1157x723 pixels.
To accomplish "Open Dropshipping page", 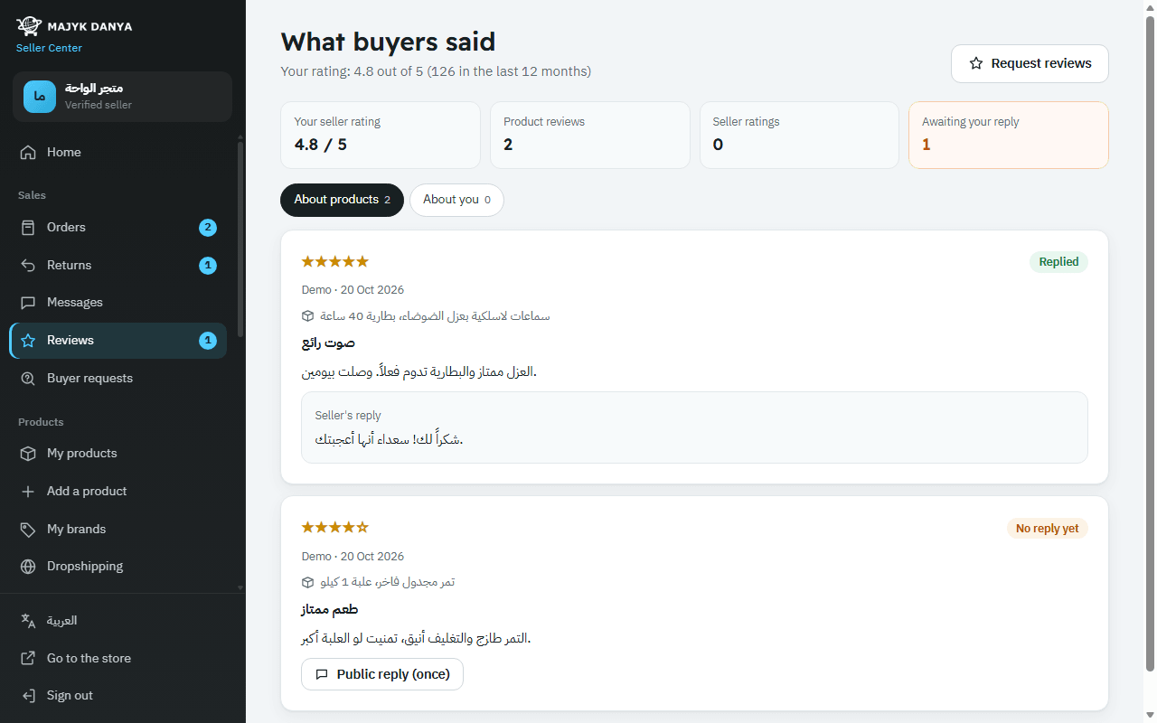I will tap(118, 567).
